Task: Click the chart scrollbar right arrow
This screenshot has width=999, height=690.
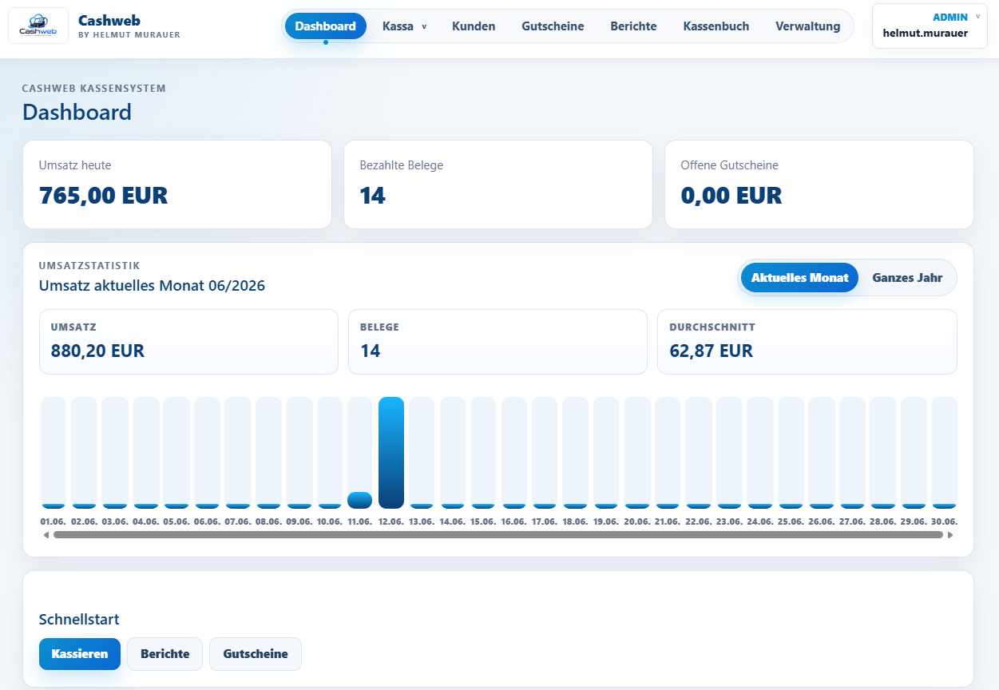Action: pyautogui.click(x=950, y=535)
